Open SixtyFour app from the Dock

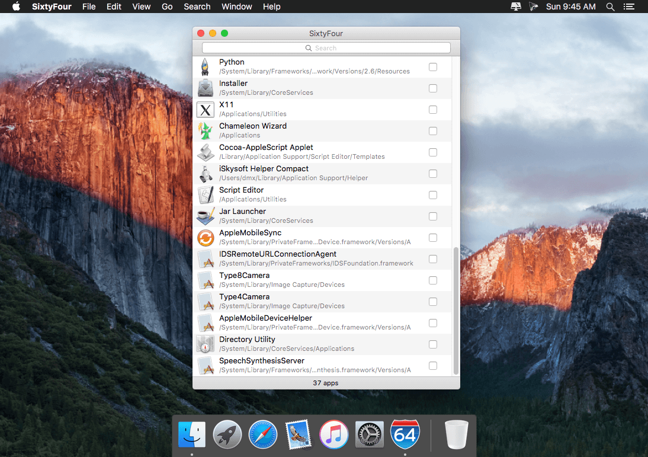405,434
